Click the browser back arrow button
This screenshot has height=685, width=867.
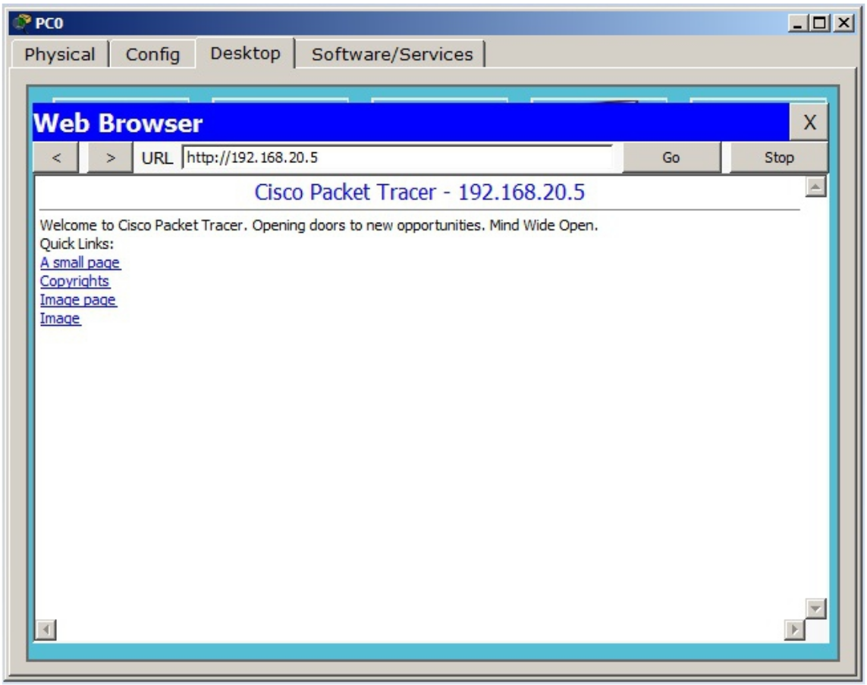(x=58, y=158)
